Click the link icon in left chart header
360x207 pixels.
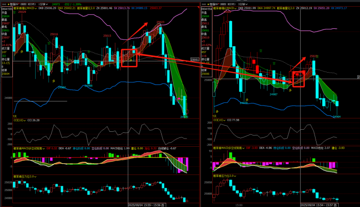(3, 4)
